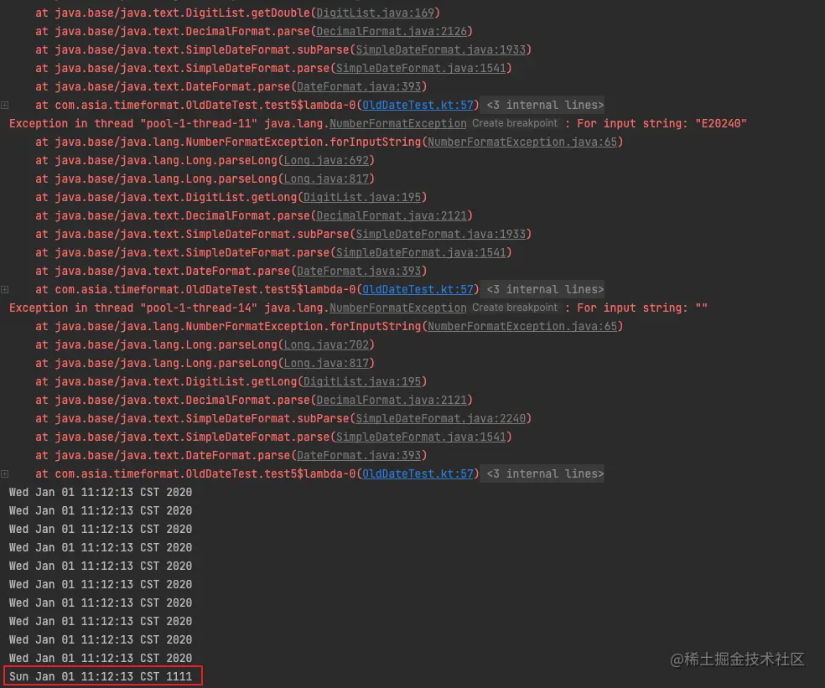Open OldDateTest.kt:57 in the topmost partial trace
The width and height of the screenshot is (825, 688).
tap(418, 106)
